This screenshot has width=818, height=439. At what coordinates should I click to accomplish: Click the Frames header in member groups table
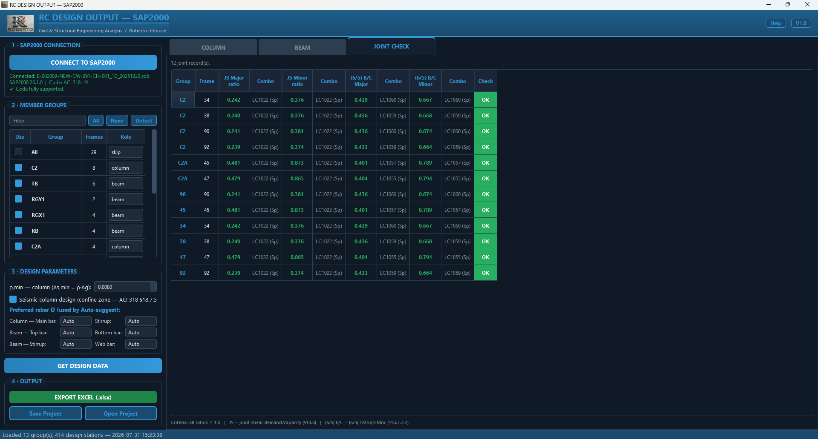pyautogui.click(x=94, y=137)
